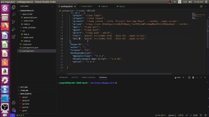Open the Explorer view in activity bar

13,7
